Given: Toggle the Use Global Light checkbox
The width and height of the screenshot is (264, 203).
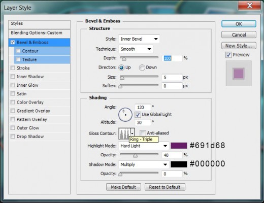Looking at the screenshot, I should (138, 115).
